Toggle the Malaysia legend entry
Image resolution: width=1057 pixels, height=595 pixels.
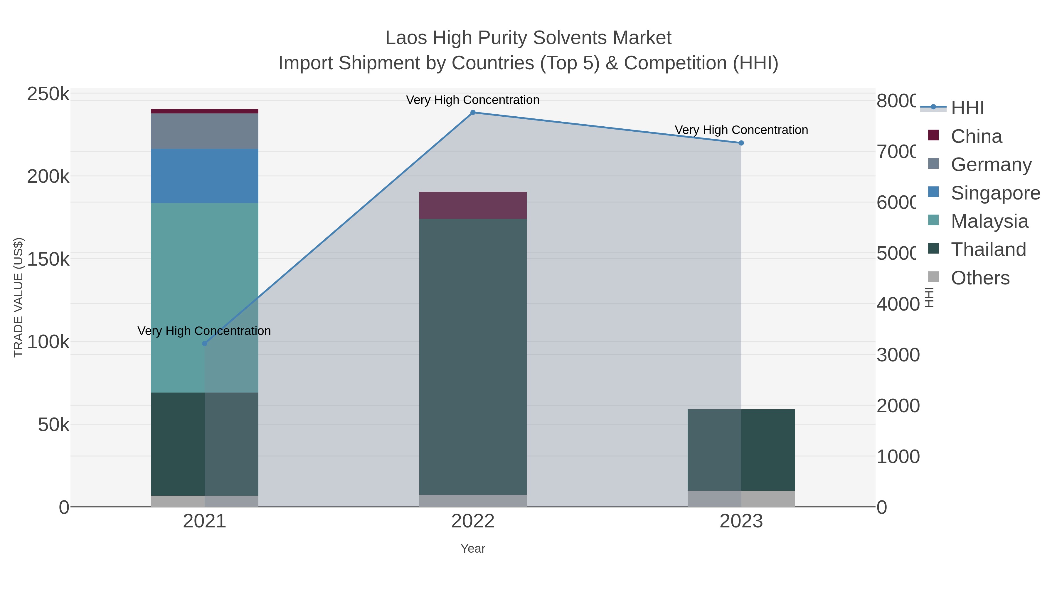[x=978, y=221]
